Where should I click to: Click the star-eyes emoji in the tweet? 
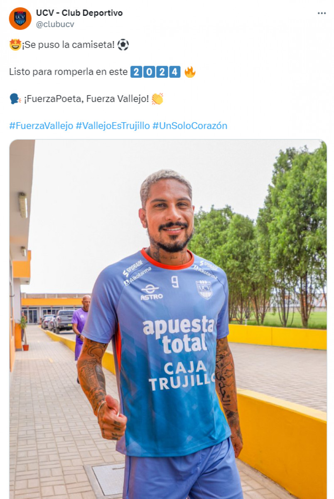tap(15, 44)
